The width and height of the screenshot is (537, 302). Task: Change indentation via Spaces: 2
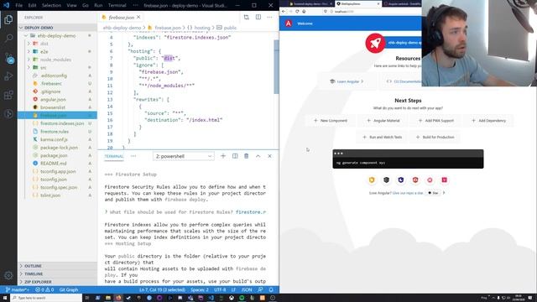point(200,289)
